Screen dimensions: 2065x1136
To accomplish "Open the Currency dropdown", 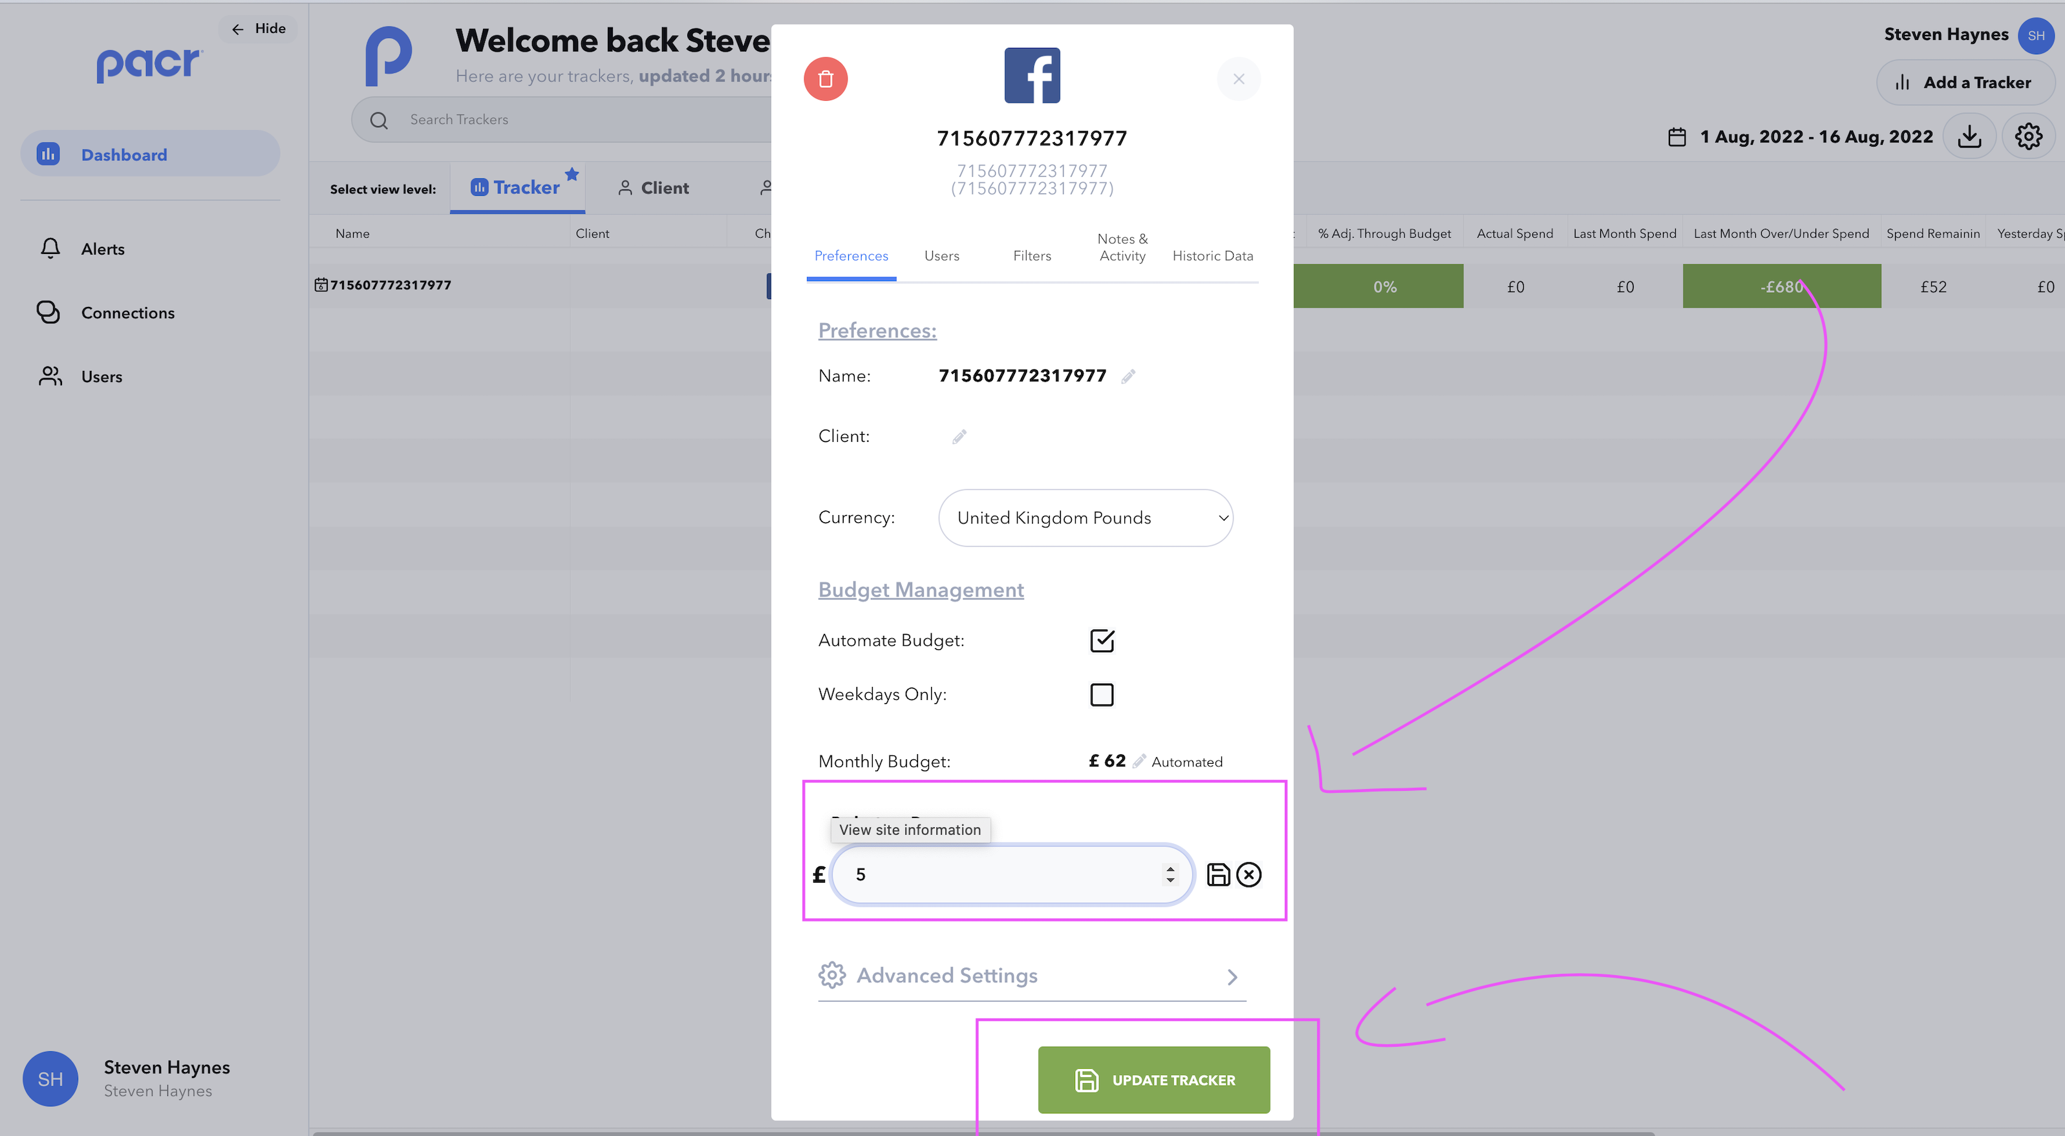I will tap(1085, 518).
